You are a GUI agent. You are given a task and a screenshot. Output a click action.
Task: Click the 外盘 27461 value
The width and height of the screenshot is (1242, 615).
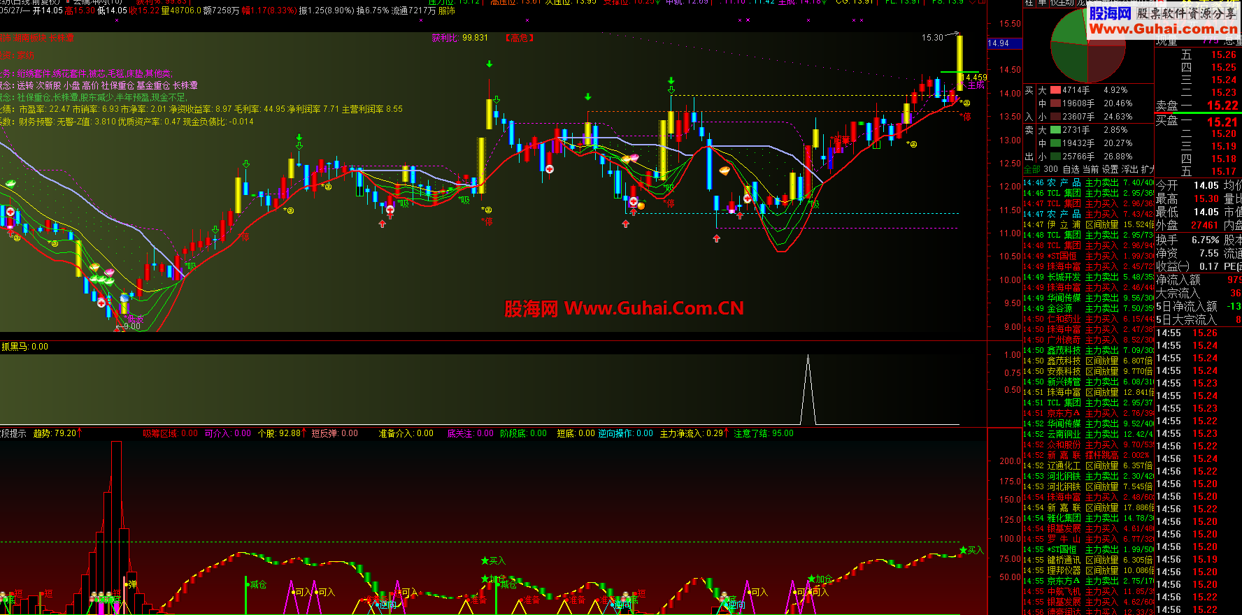1205,225
